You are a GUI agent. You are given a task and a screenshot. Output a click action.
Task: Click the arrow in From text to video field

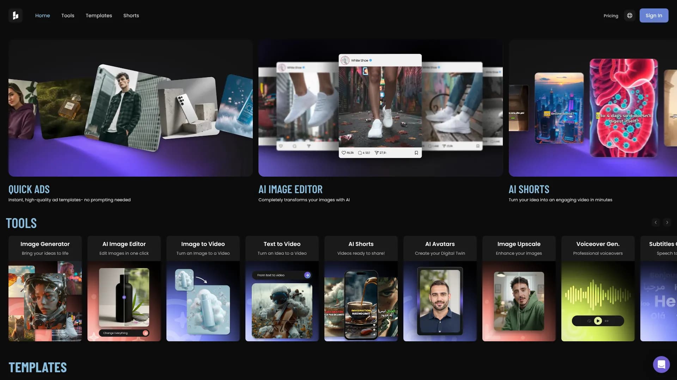point(307,275)
